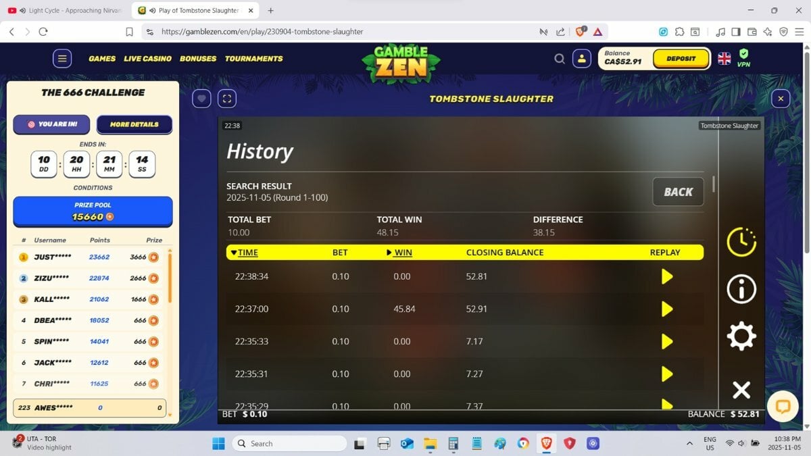Open the game history clock icon
The height and width of the screenshot is (456, 811).
point(741,242)
